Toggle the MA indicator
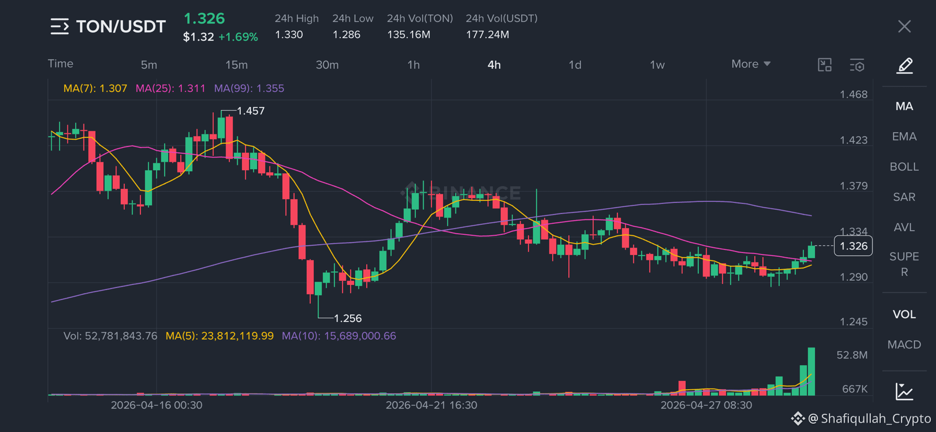The width and height of the screenshot is (936, 432). tap(904, 106)
